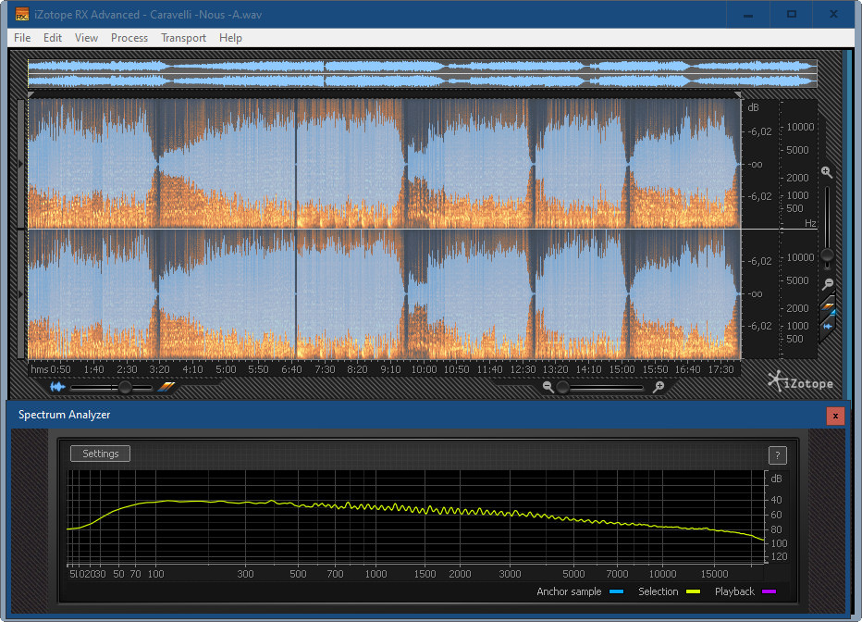Click the waveform/spectrogram opacity slider handle
The image size is (862, 622).
coord(125,387)
